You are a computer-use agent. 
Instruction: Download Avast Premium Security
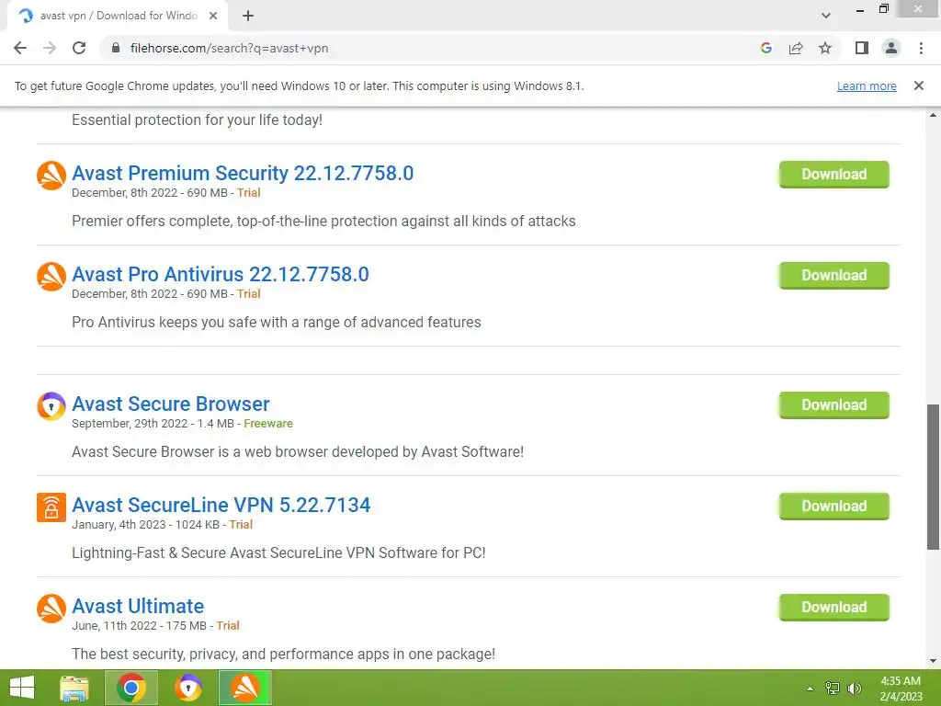coord(834,174)
